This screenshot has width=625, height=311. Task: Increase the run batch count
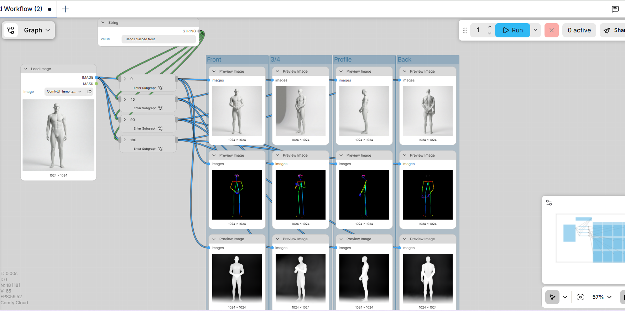[x=490, y=27]
